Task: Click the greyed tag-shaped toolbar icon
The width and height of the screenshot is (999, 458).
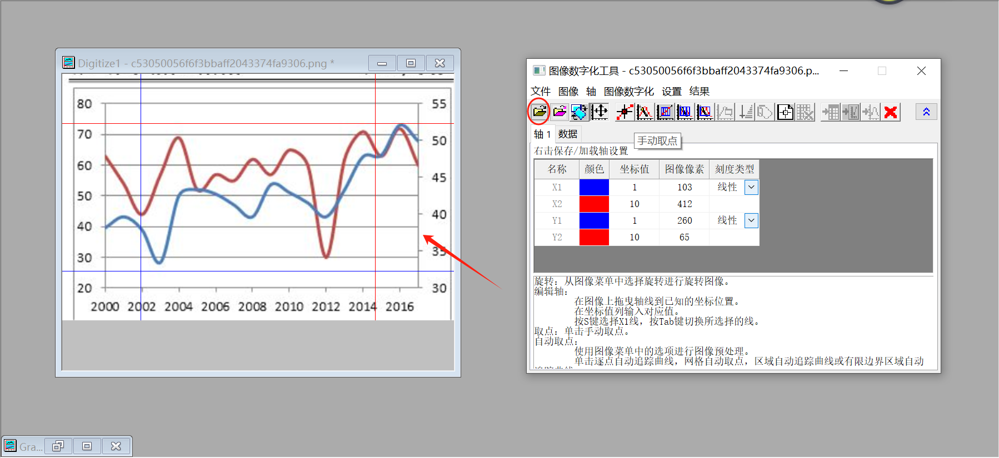Action: 765,112
